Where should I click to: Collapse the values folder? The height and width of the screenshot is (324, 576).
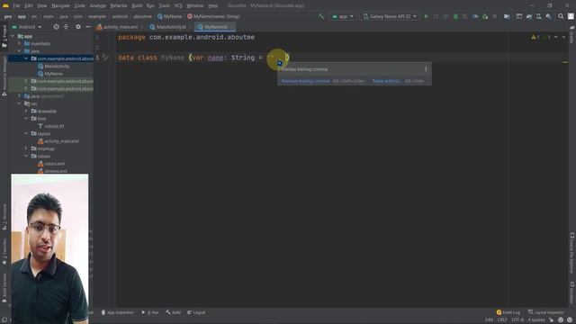(x=26, y=156)
